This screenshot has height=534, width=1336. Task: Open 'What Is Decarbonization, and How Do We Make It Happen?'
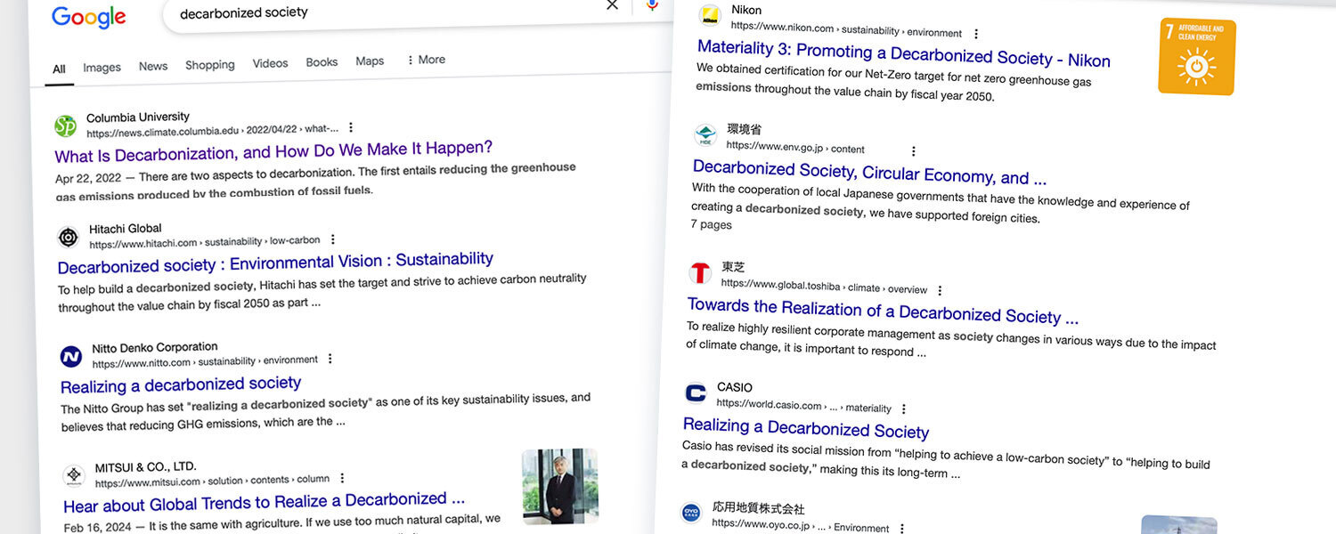coord(273,151)
